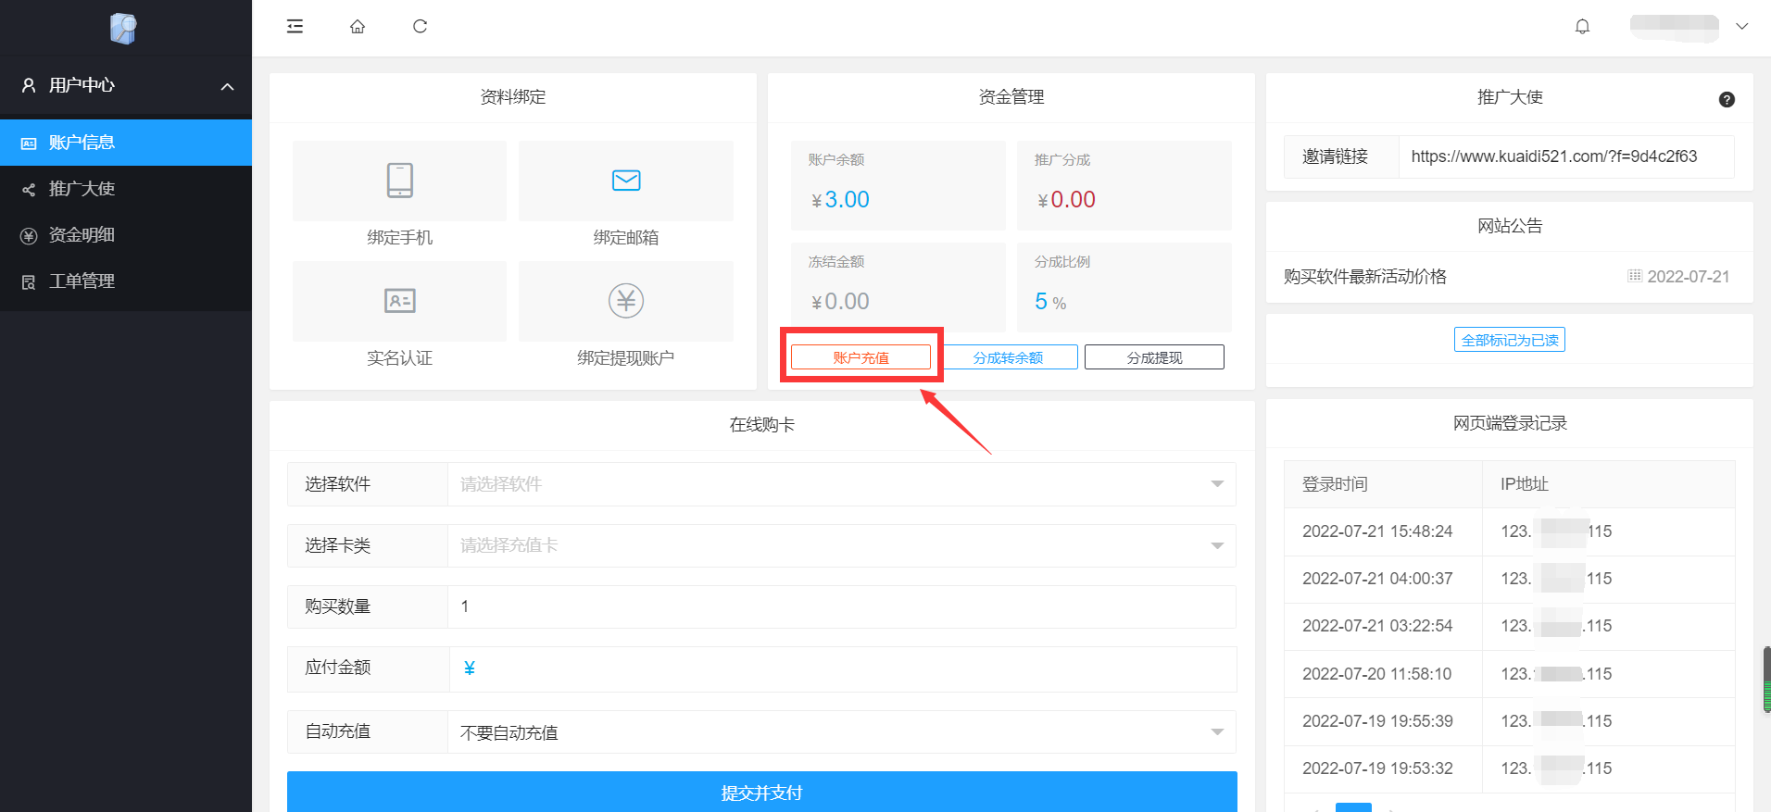Open the user account dropdown menu
Screen dimensions: 1771x812
[x=1741, y=26]
